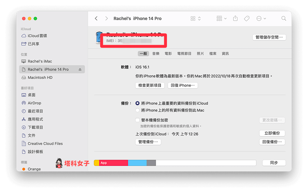Click window title Rachel's iPhone 14 Pro
Screen dimensions: 308x193
click(x=137, y=18)
